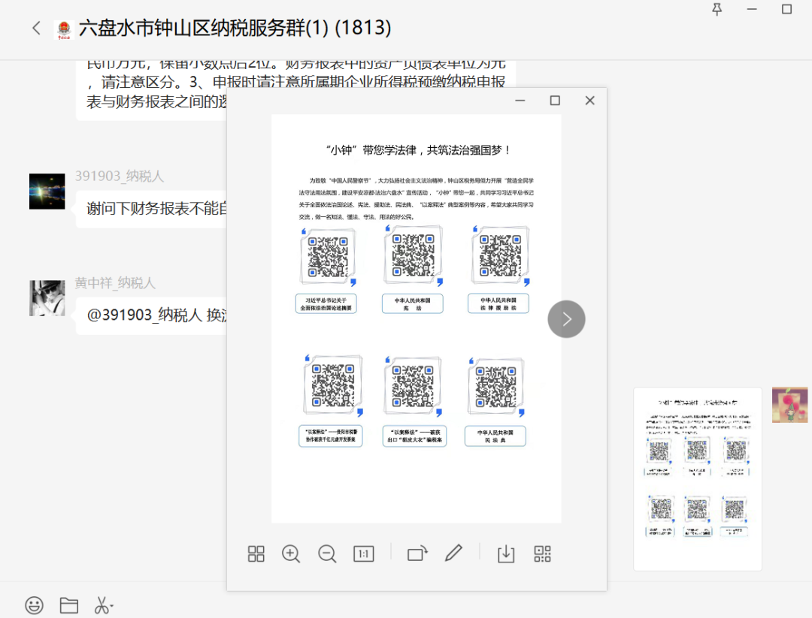The width and height of the screenshot is (812, 618).
Task: Select the @391903_纳税人 reply message
Action: (x=151, y=315)
